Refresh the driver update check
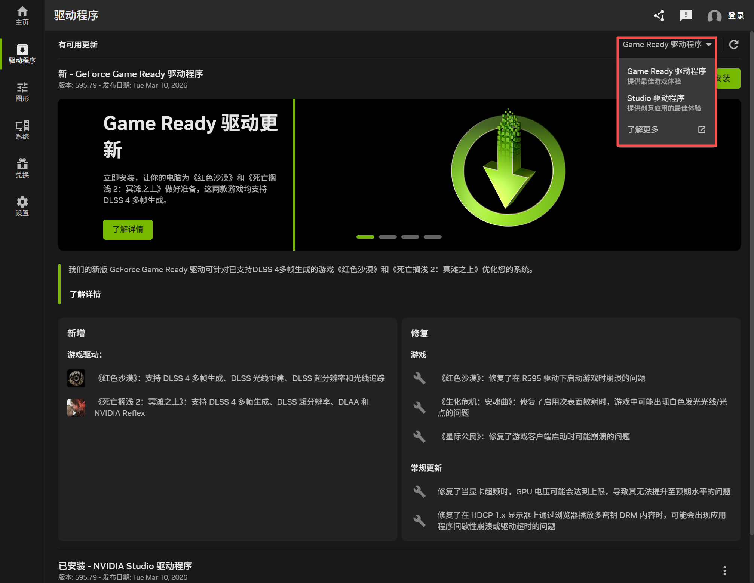The height and width of the screenshot is (583, 754). (x=734, y=45)
